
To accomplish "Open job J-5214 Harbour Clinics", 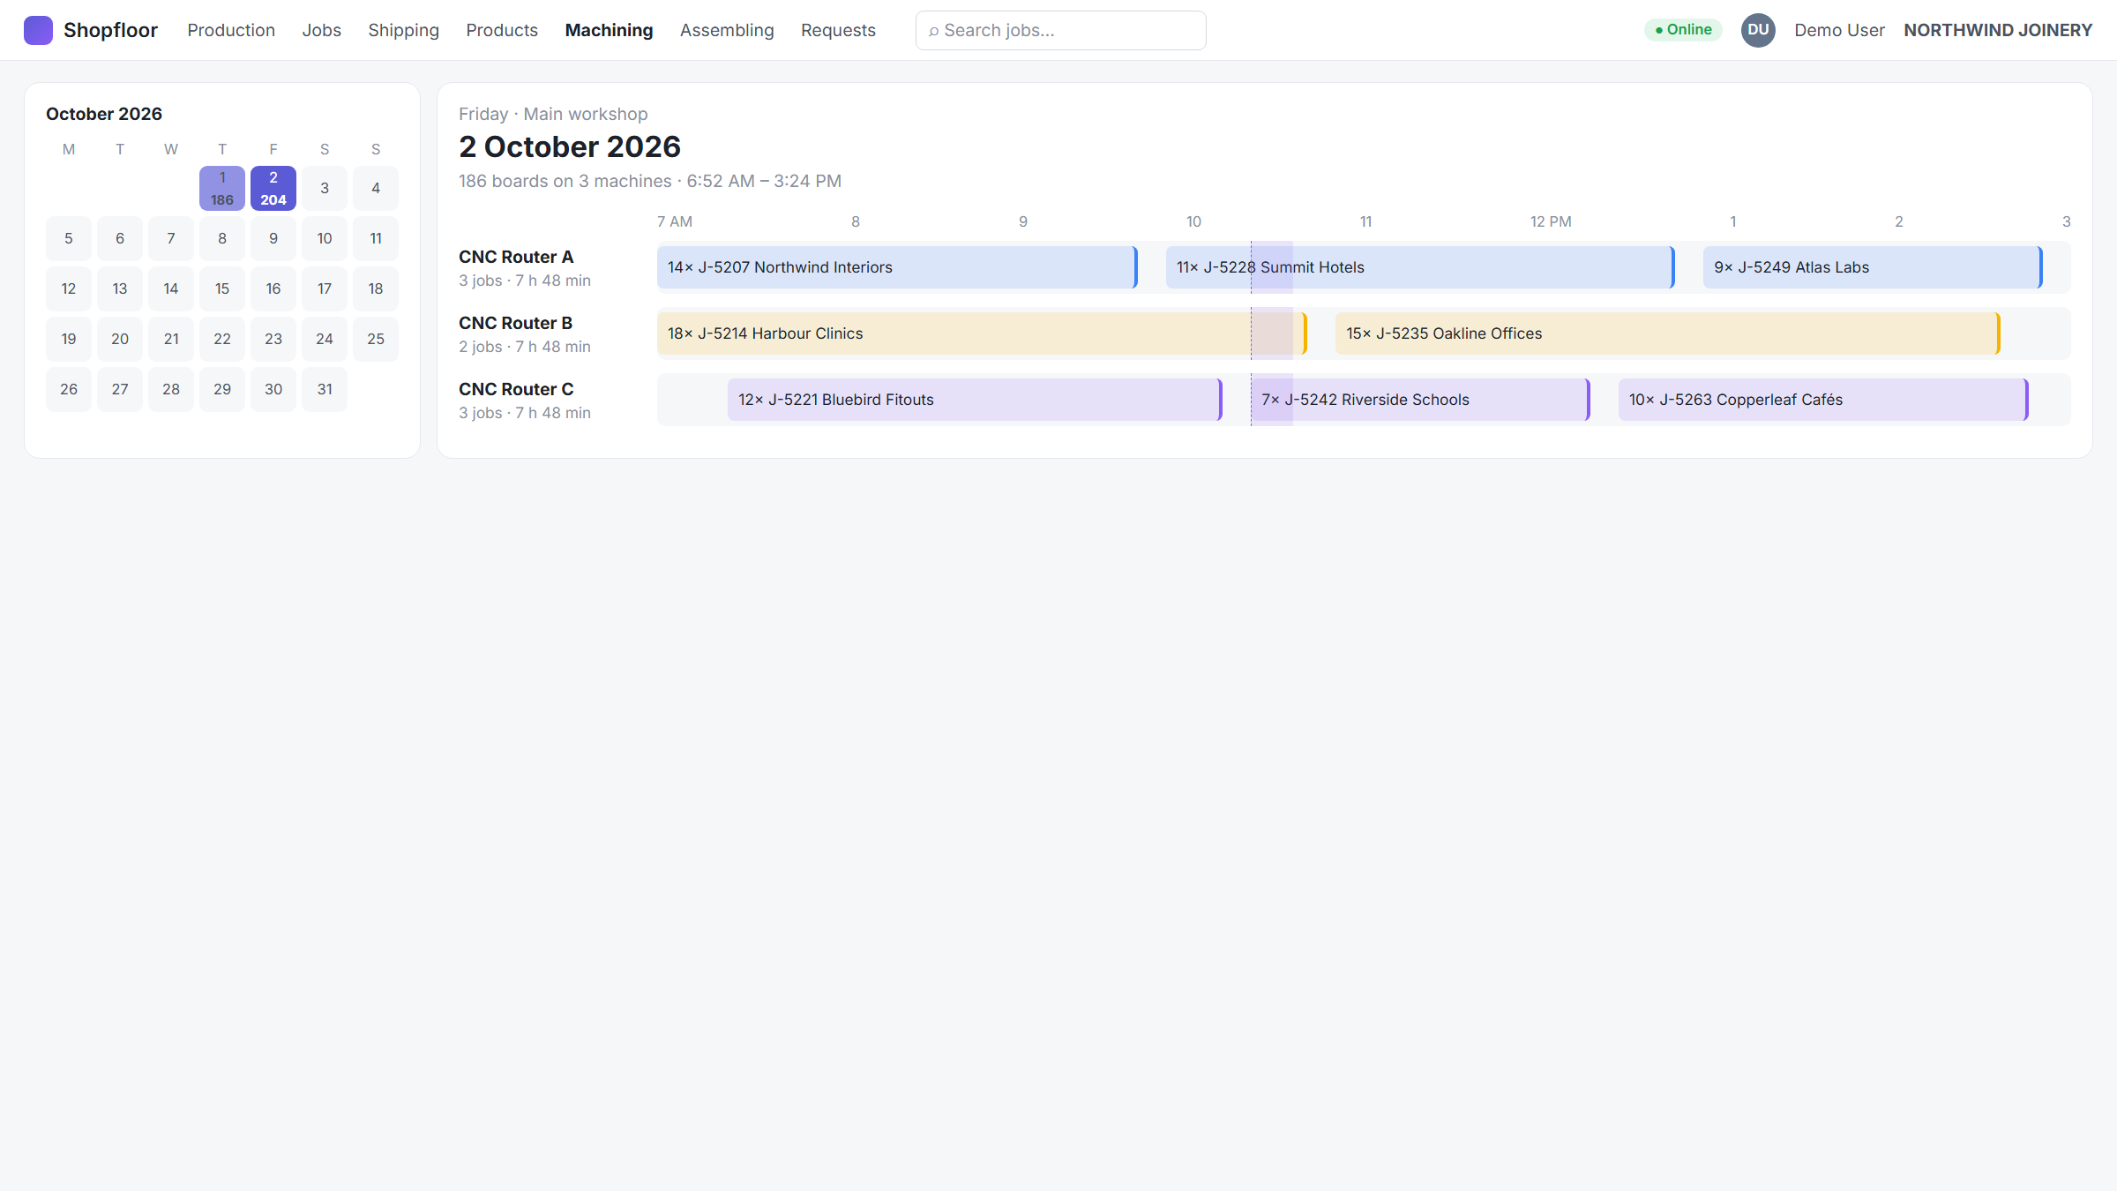I will (x=982, y=333).
